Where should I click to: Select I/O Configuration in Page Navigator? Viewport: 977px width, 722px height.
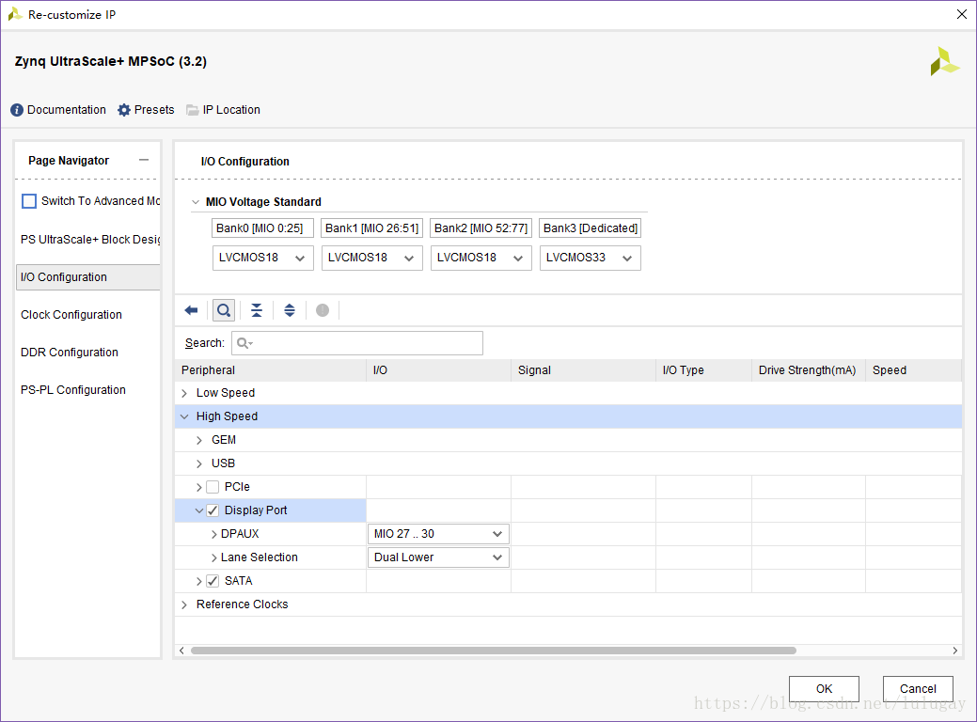(x=87, y=277)
